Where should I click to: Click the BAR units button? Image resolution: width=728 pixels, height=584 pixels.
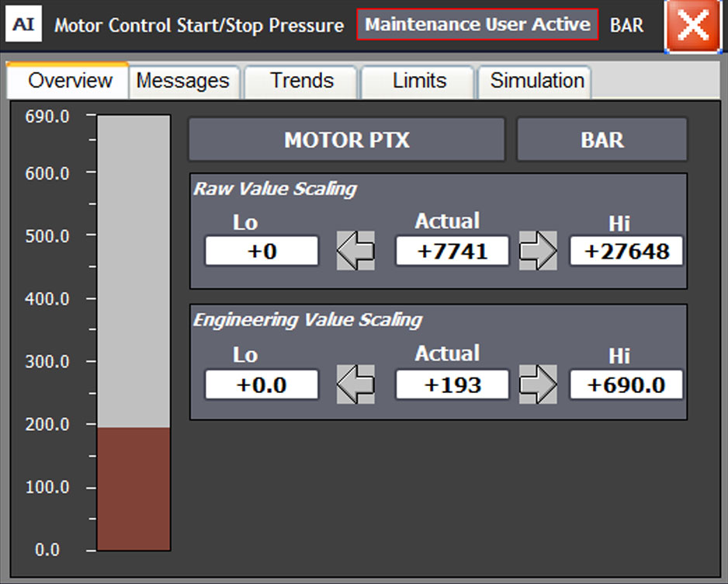(x=601, y=140)
